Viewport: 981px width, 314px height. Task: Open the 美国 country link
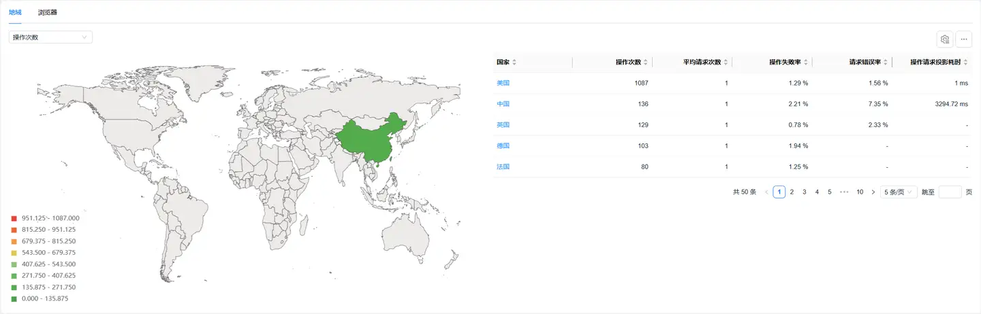tap(503, 83)
